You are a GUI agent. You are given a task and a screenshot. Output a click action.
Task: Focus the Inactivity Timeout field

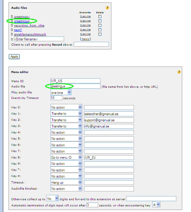coord(56,98)
